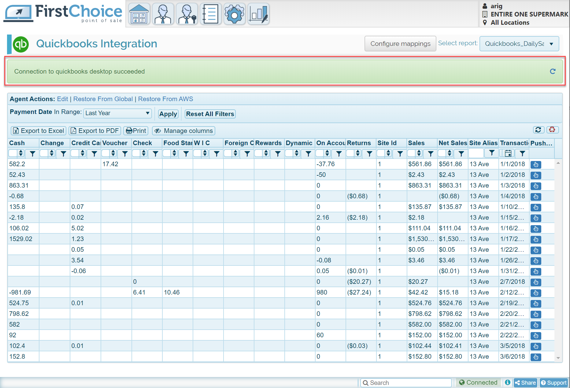Push the 3/5/2018 row to Quickbooks
The width and height of the screenshot is (570, 388).
536,346
